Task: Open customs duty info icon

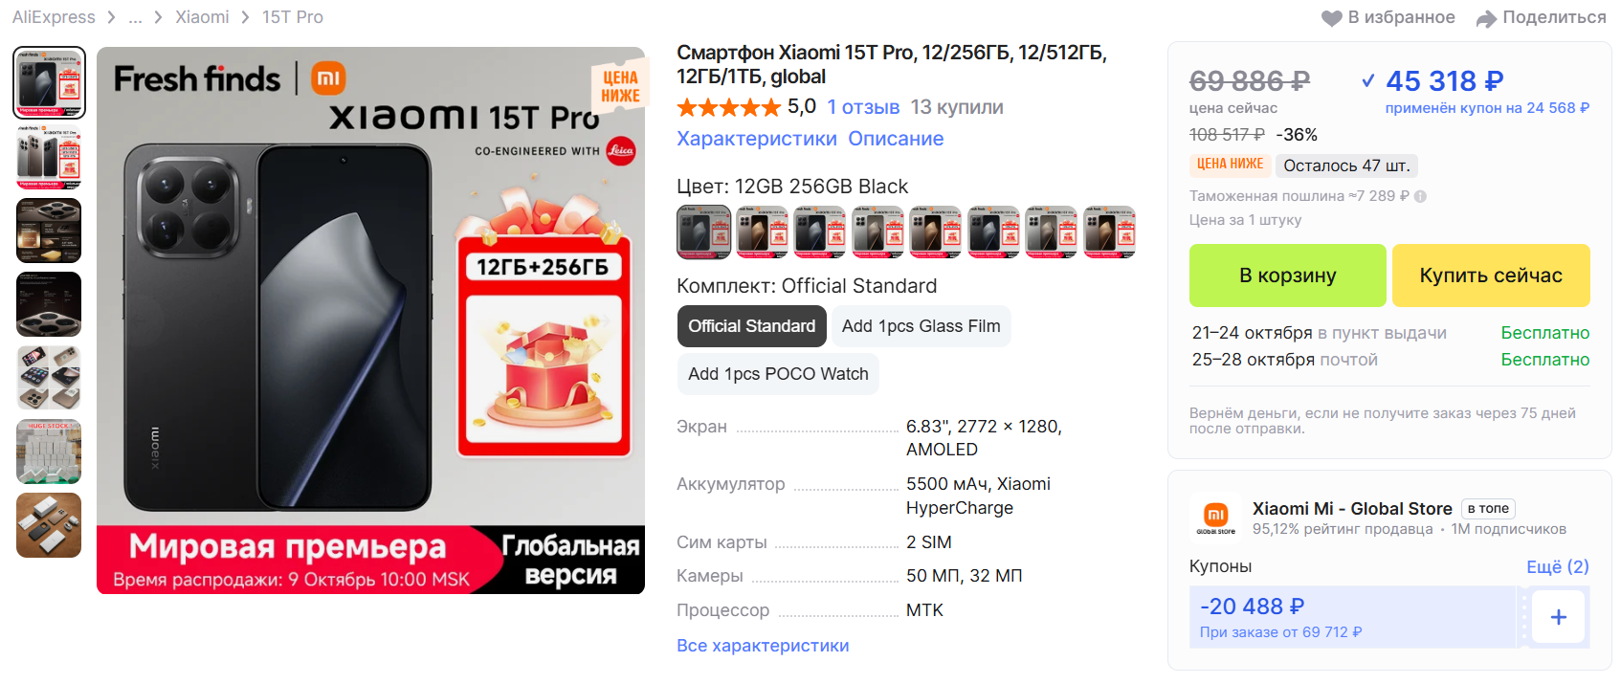Action: (1420, 196)
